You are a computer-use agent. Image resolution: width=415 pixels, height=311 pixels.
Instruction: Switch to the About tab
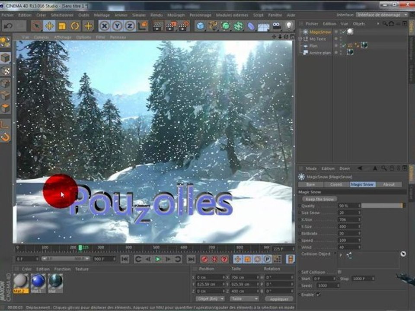[x=389, y=184]
